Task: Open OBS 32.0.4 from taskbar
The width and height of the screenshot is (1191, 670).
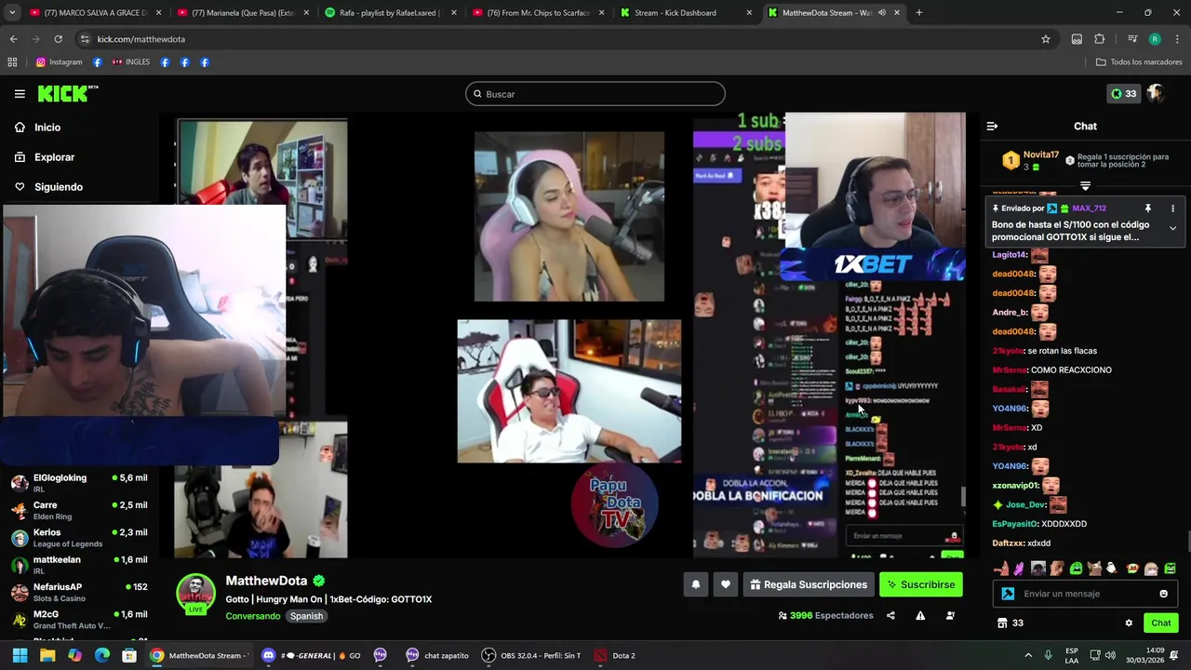Action: tap(531, 655)
